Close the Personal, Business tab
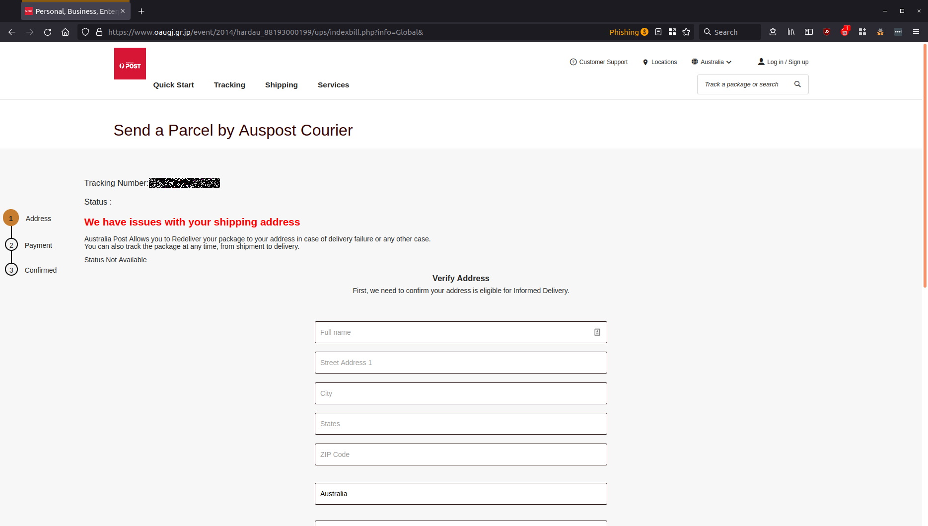Screen dimensions: 928x526 click(123, 11)
